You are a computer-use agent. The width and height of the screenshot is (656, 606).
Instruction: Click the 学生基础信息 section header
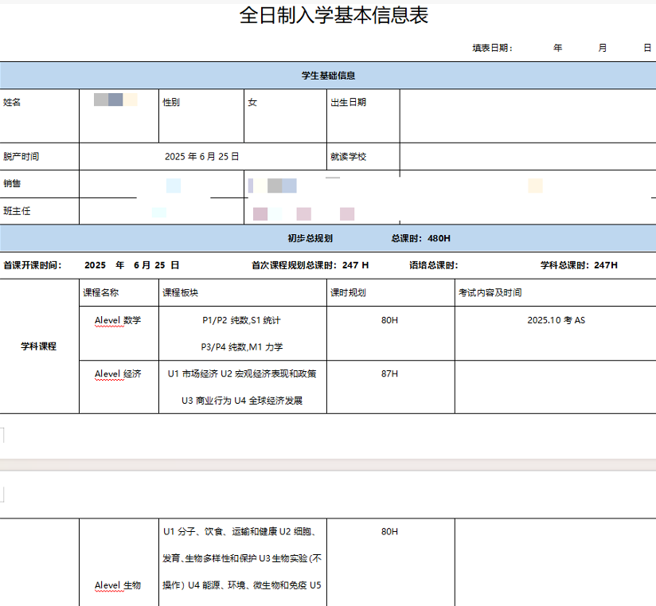pos(328,76)
